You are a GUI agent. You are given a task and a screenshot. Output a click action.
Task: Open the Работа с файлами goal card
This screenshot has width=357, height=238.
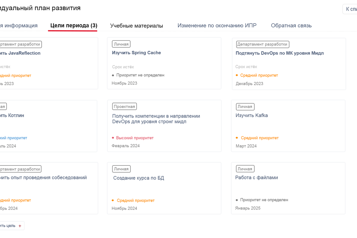pos(256,178)
